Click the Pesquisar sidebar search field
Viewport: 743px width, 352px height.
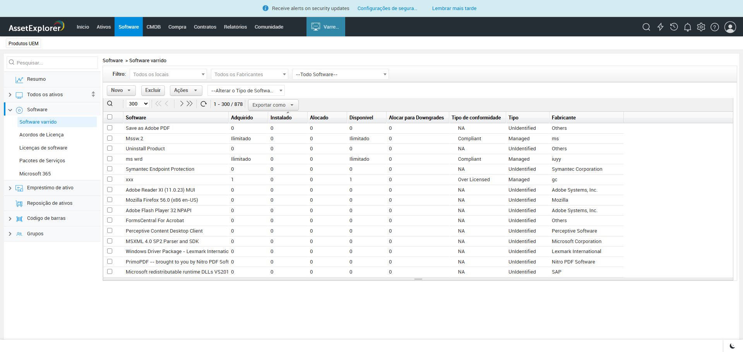(52, 63)
